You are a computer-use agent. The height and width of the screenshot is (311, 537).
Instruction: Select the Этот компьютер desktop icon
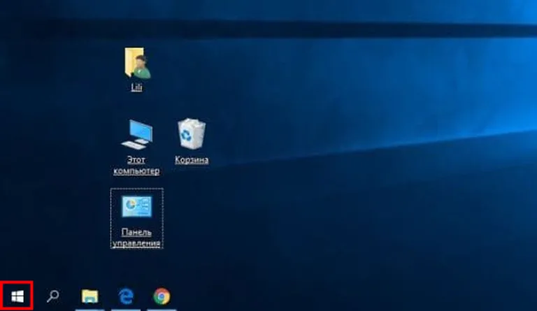[x=137, y=134]
